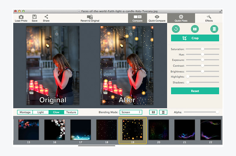Open the Blending Mode dropdown
Image resolution: width=236 pixels, height=156 pixels.
(x=131, y=112)
